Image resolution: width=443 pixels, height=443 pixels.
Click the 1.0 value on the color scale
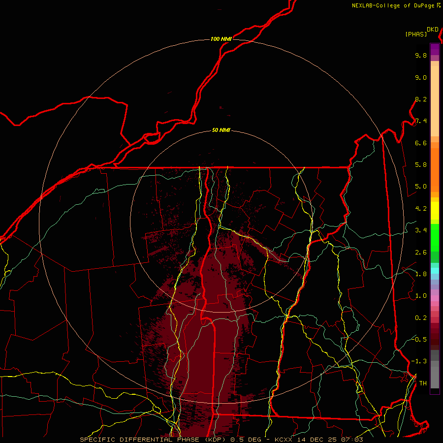(421, 296)
